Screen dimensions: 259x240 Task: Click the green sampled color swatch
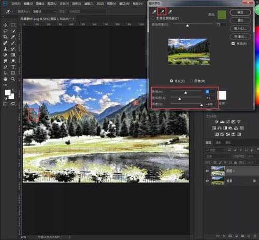(222, 15)
